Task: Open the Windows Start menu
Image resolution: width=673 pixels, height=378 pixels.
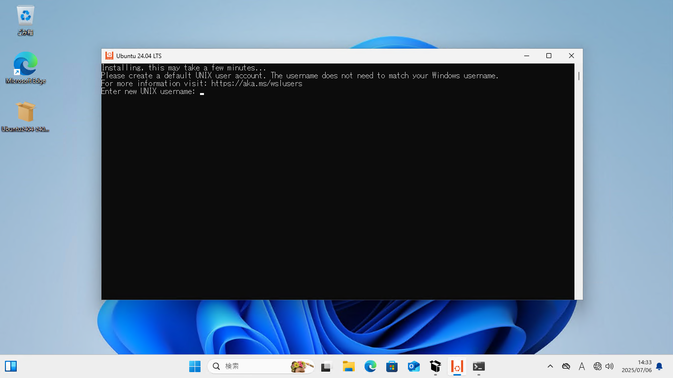Action: pos(195,366)
